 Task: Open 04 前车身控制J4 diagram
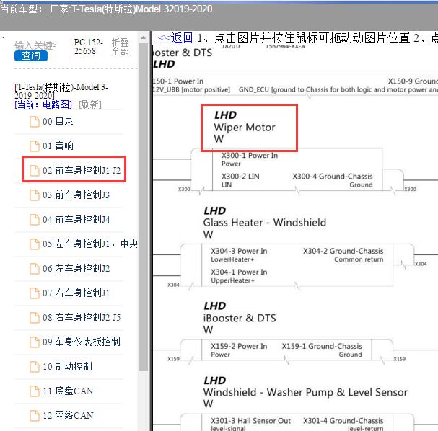tap(76, 220)
